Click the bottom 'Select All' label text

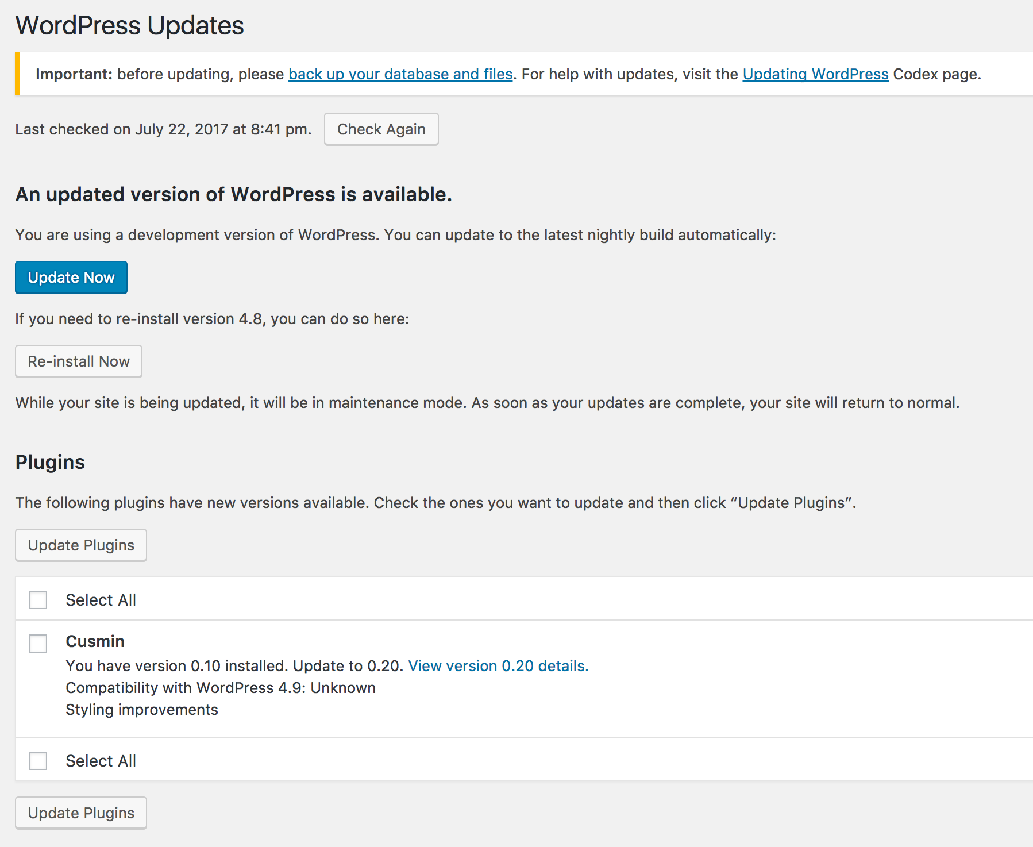(101, 761)
